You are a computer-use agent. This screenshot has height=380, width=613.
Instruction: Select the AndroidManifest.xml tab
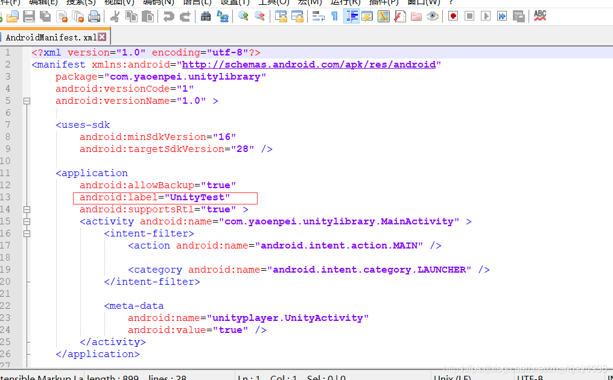point(51,37)
